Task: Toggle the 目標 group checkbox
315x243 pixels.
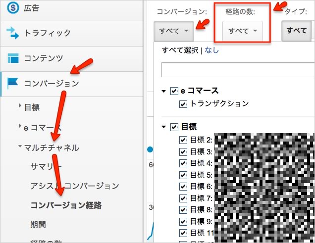Action: (x=174, y=127)
